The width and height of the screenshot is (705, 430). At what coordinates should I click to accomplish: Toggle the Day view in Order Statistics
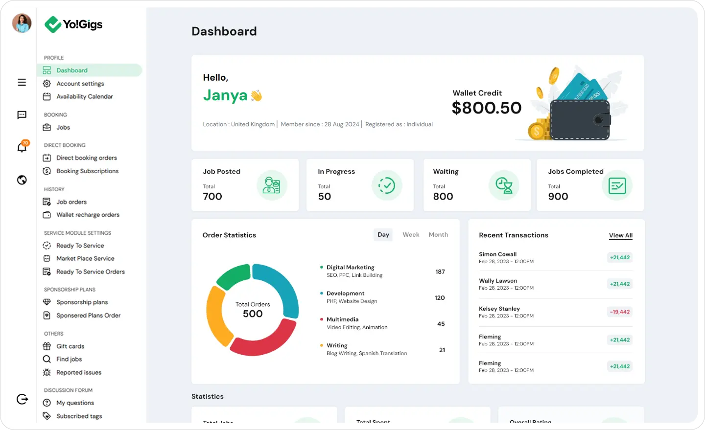pyautogui.click(x=383, y=234)
